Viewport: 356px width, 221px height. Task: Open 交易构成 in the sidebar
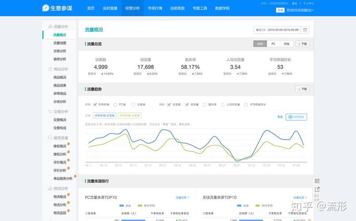pyautogui.click(x=60, y=128)
